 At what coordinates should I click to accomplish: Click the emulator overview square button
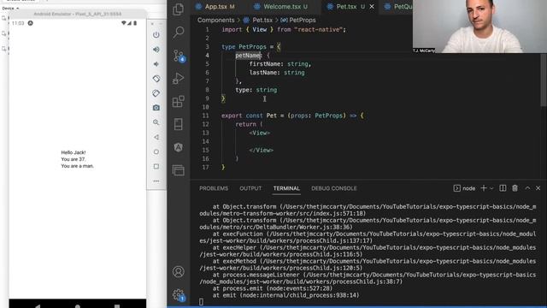coord(156,166)
